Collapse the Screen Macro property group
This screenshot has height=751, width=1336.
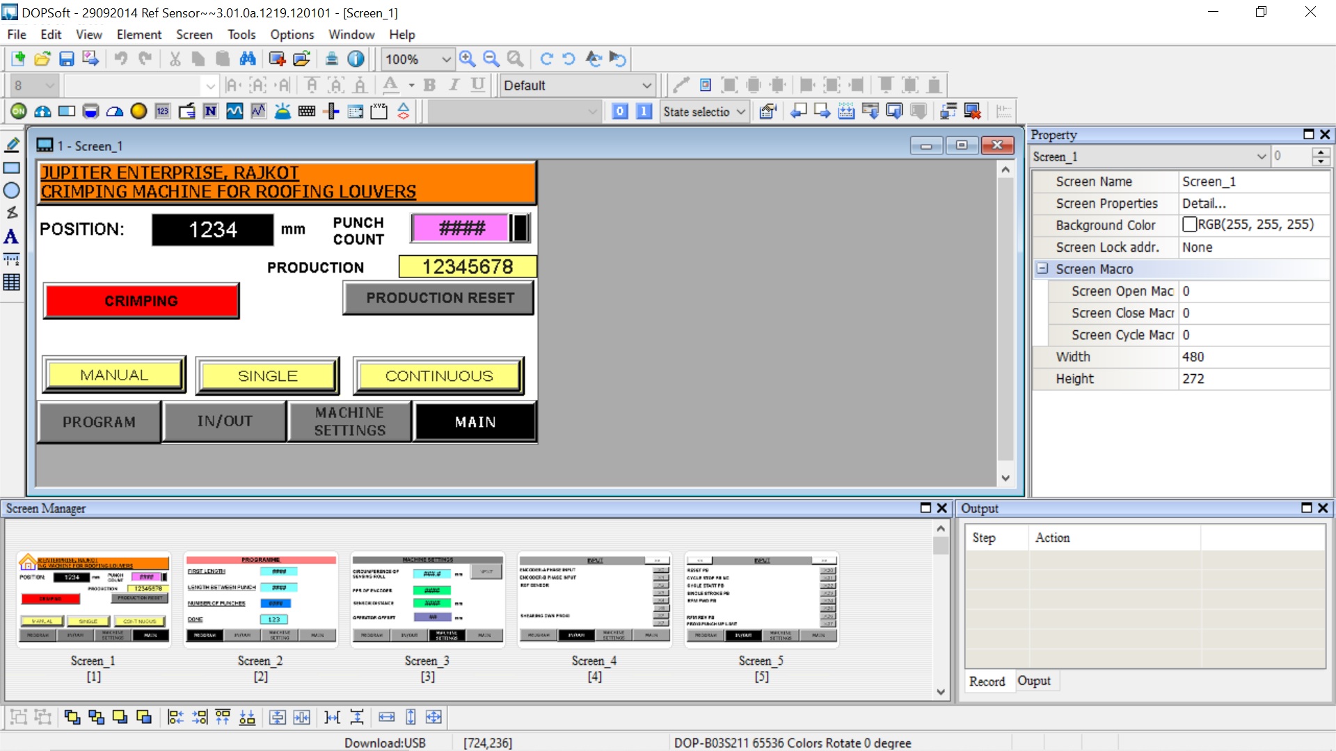(1042, 269)
